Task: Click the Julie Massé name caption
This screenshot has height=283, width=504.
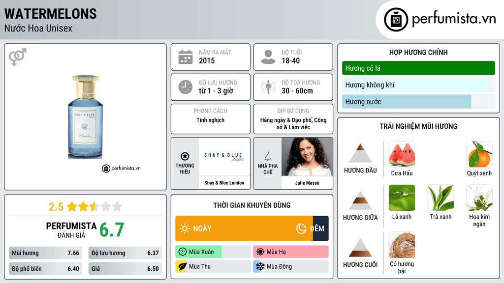Action: [307, 183]
